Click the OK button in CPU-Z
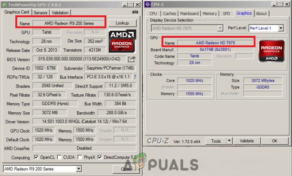 pyautogui.click(x=274, y=141)
